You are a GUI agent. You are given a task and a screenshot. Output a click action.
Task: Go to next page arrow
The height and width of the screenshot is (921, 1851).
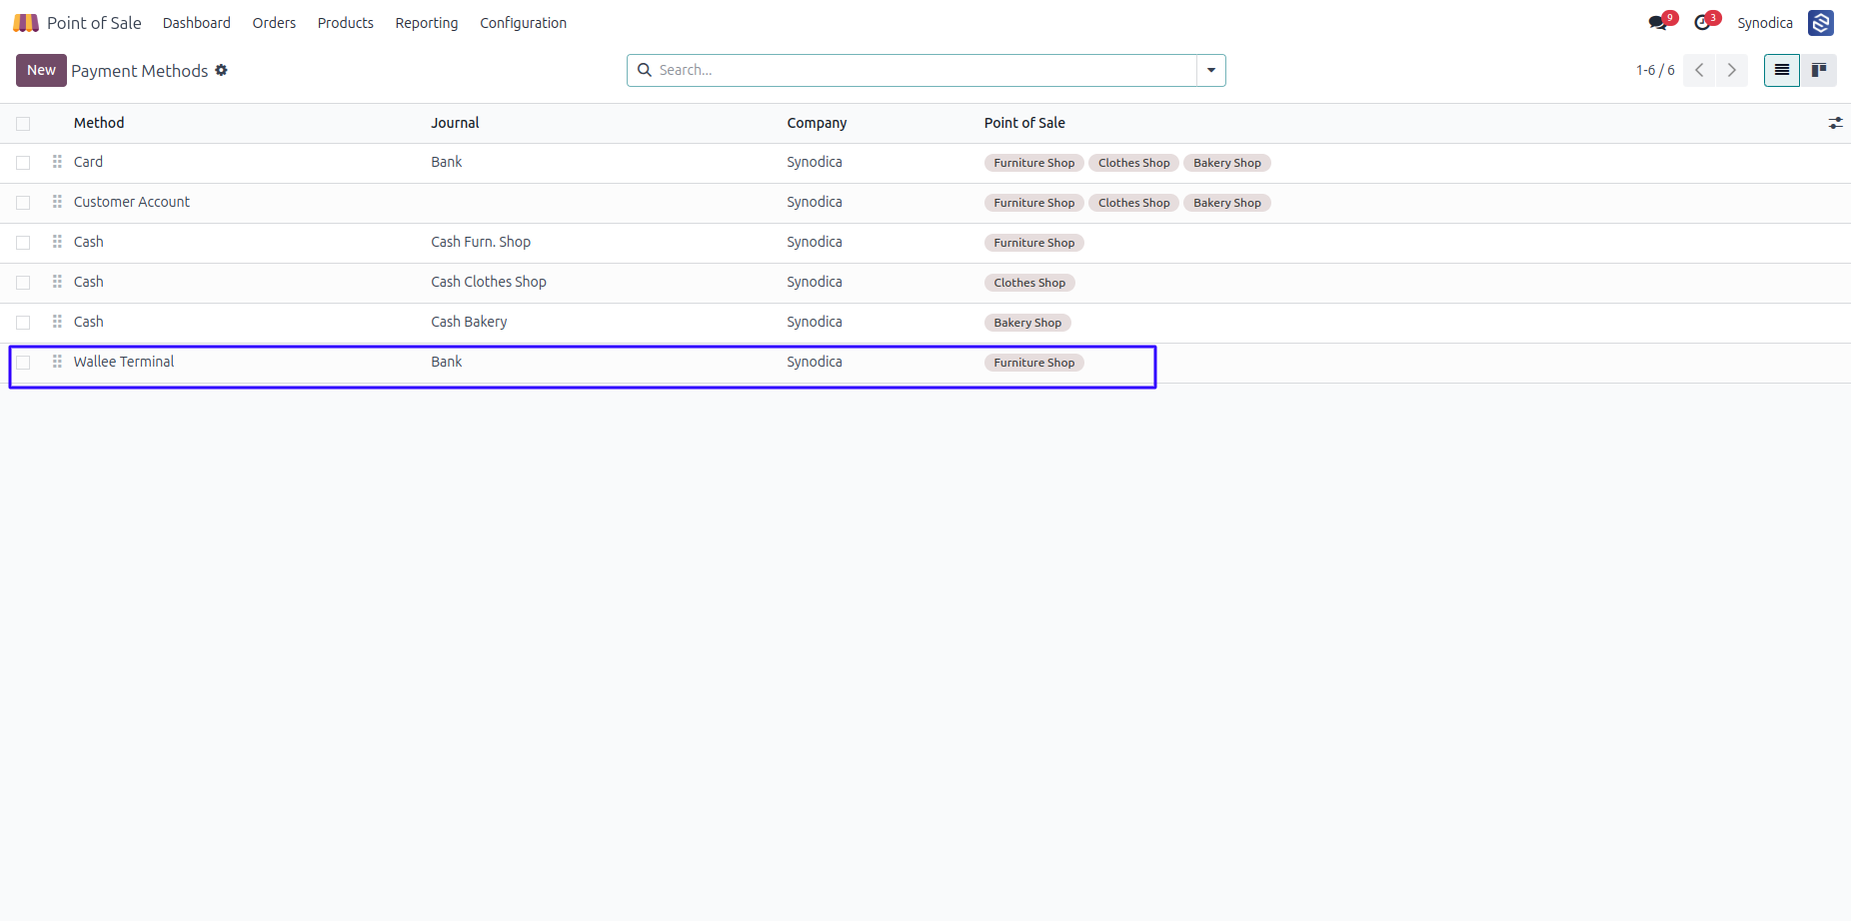point(1732,70)
